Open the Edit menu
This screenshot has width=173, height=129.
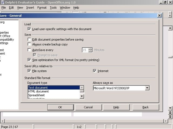(x=11, y=8)
